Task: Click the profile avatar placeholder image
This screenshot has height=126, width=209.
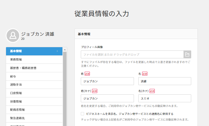Action: [13, 35]
